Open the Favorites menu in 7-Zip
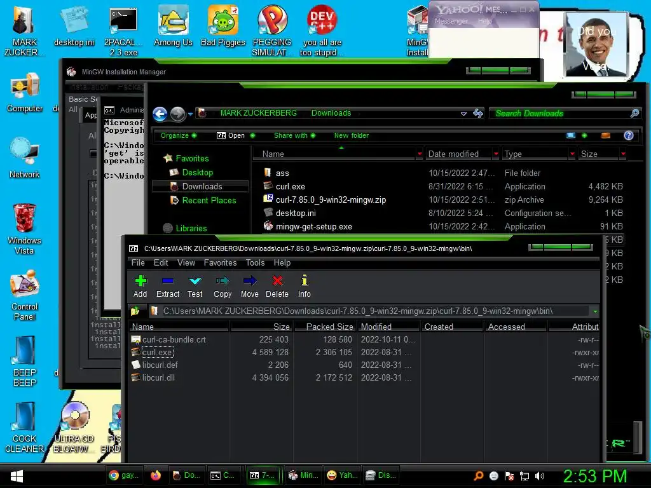651x488 pixels. 220,262
